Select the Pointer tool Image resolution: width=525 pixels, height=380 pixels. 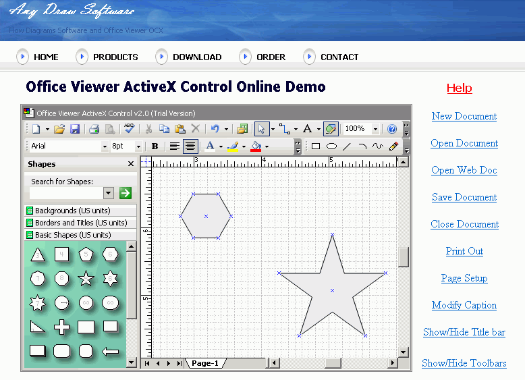coord(262,129)
